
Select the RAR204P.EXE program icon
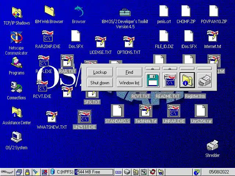point(48,36)
